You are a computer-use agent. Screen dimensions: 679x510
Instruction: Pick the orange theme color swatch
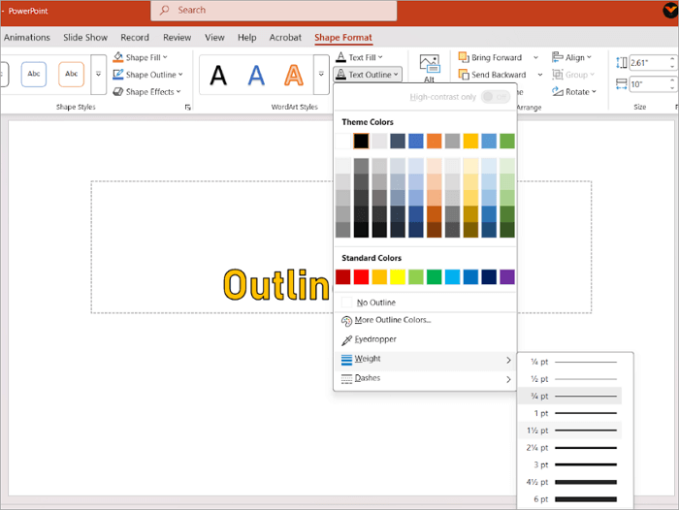pos(434,141)
